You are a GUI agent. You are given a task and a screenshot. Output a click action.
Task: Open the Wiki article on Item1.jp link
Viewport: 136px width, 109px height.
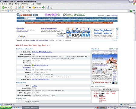pos(41,65)
